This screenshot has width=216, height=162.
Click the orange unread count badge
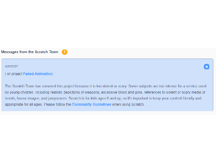(64, 52)
